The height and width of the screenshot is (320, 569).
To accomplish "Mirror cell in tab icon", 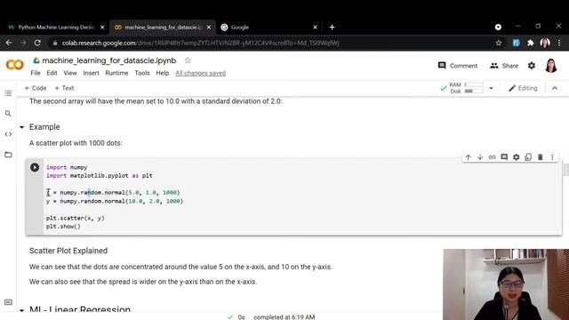I will point(528,157).
